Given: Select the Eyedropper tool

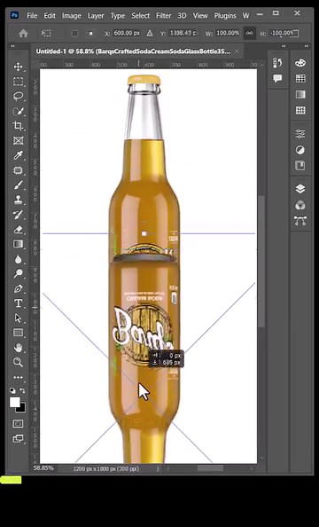Looking at the screenshot, I should coord(18,155).
